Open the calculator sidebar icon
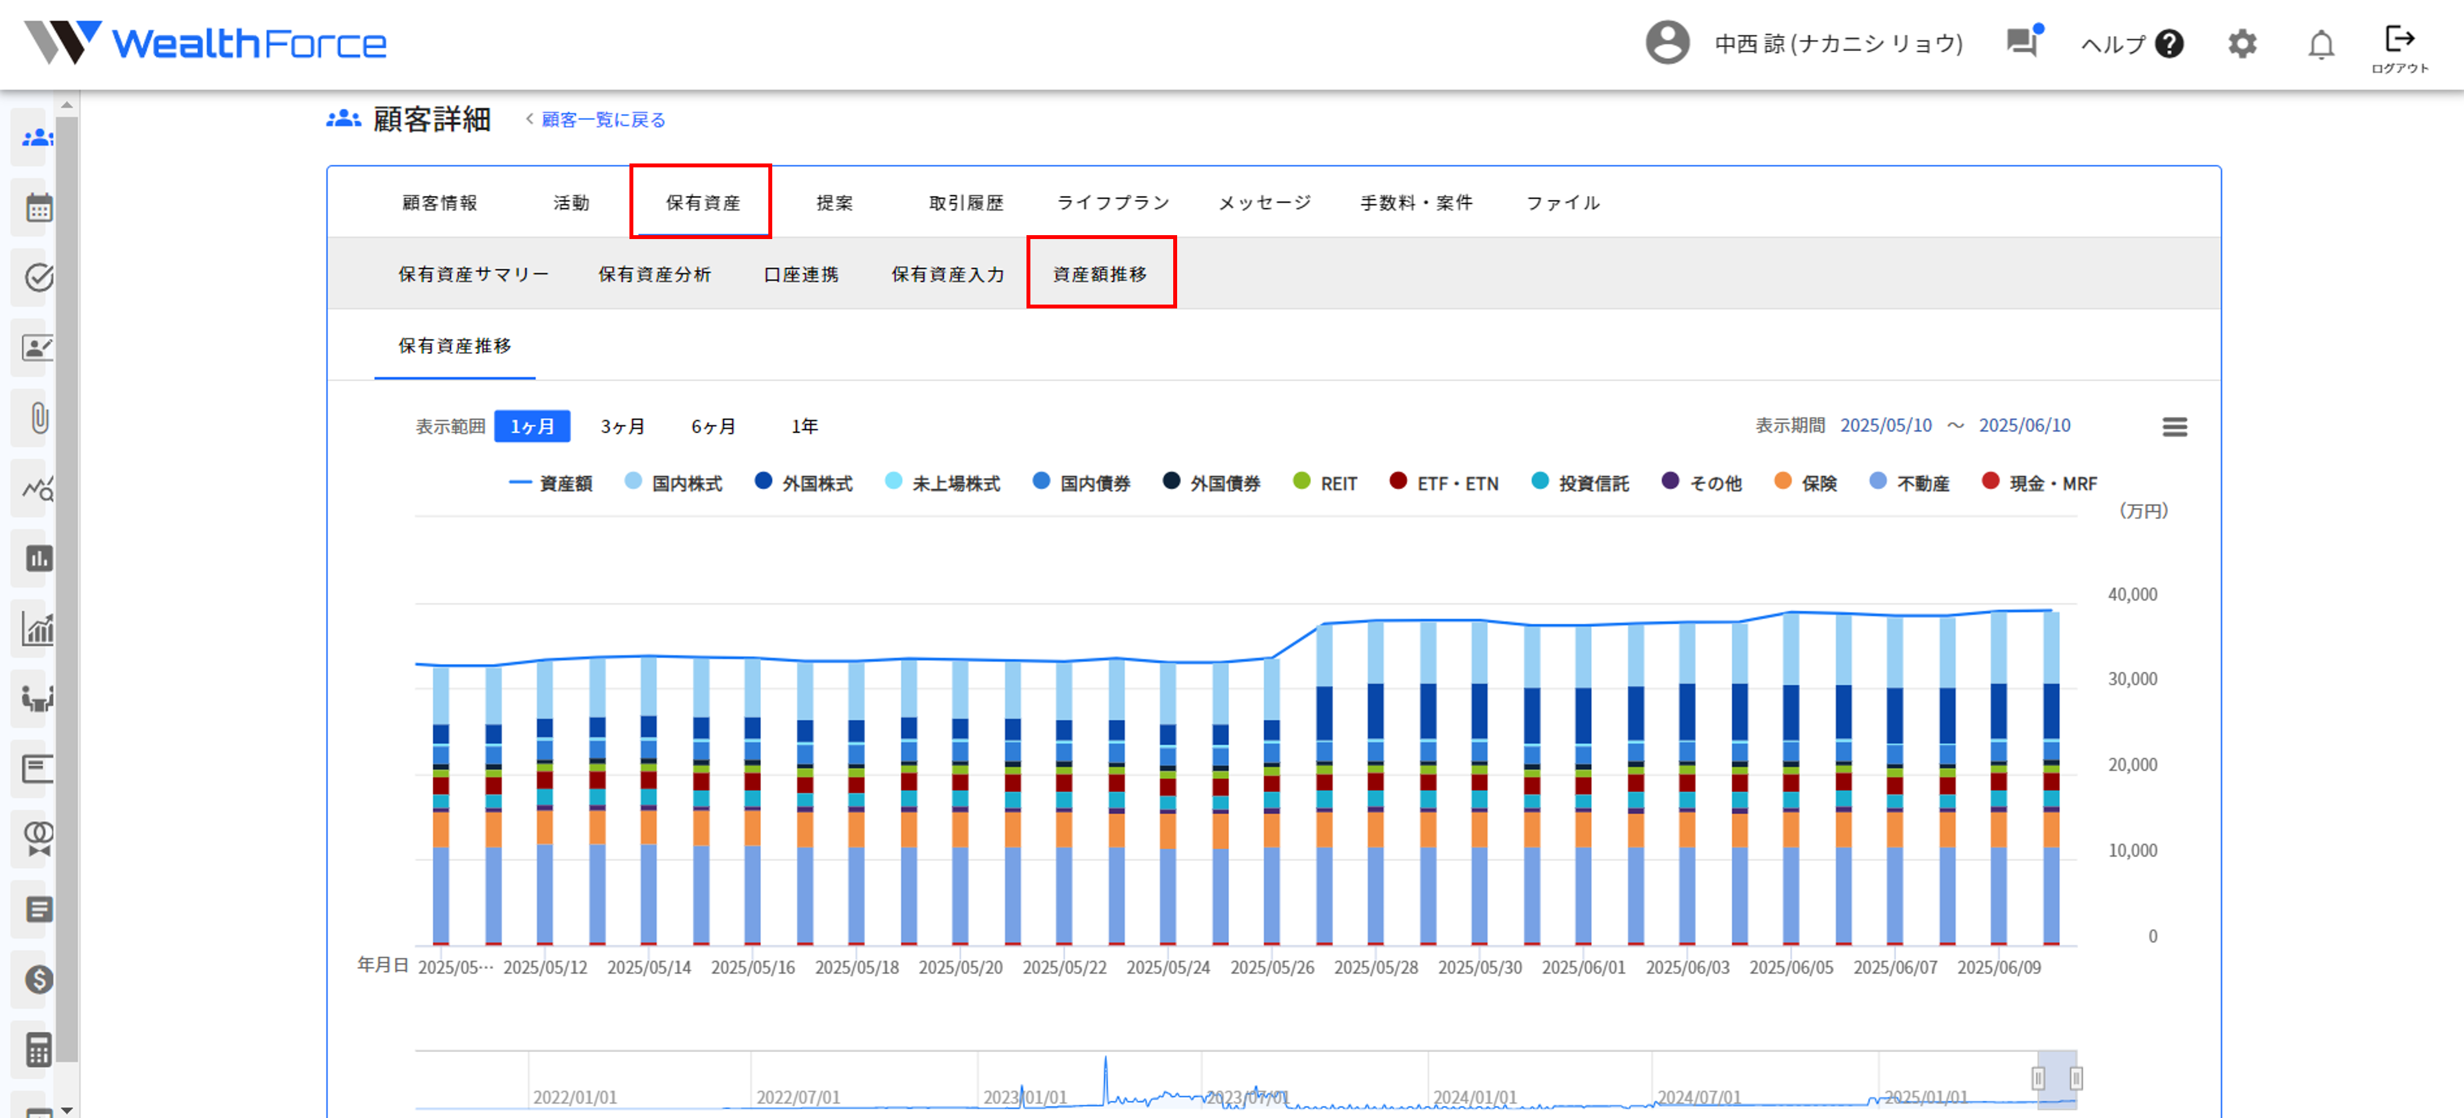 (38, 1050)
